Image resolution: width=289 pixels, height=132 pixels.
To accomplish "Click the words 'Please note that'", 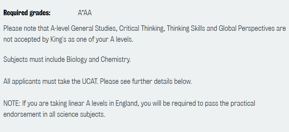I will (x=24, y=29).
